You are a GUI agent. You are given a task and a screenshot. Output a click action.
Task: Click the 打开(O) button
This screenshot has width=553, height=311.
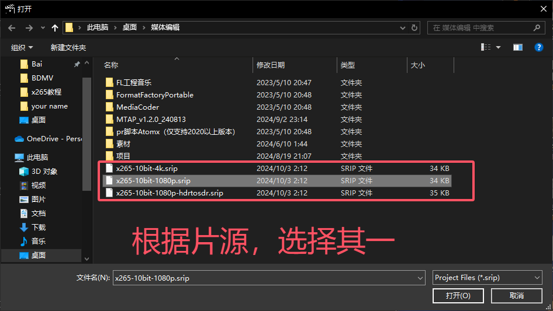click(x=458, y=296)
